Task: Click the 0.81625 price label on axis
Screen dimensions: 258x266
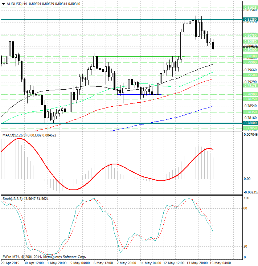Action: pos(250,7)
